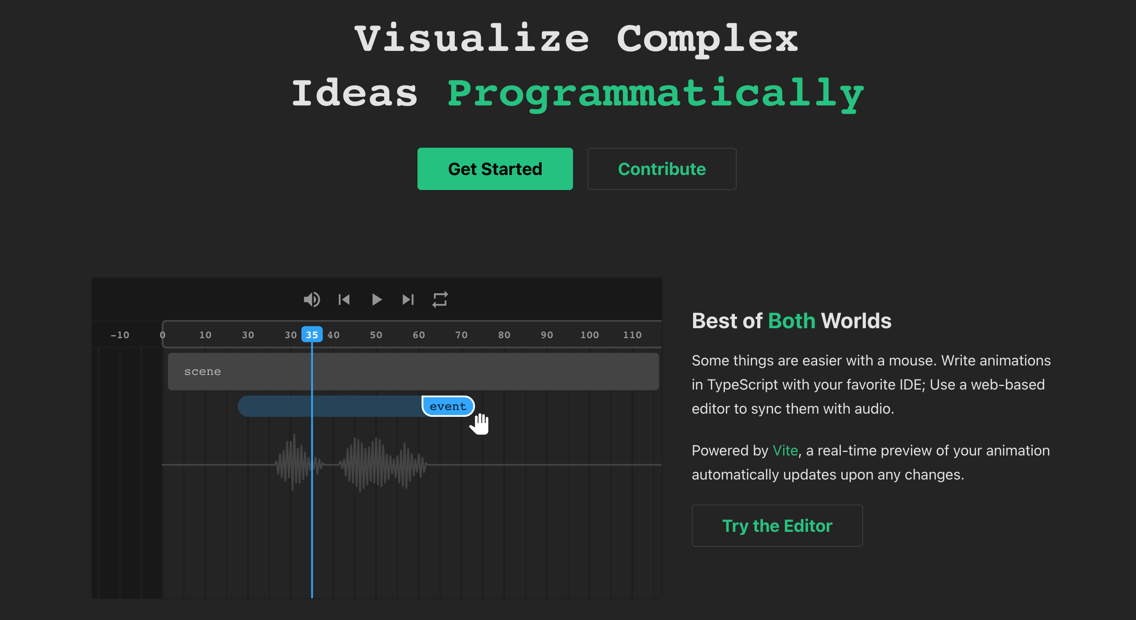Click the Try the Editor button
This screenshot has height=620, width=1136.
click(x=777, y=525)
